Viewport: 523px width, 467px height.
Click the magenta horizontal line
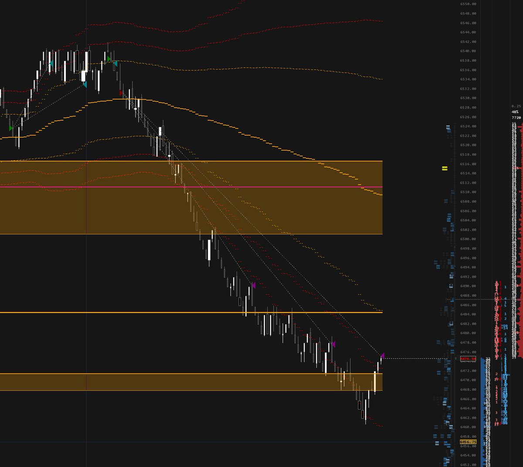[191, 187]
